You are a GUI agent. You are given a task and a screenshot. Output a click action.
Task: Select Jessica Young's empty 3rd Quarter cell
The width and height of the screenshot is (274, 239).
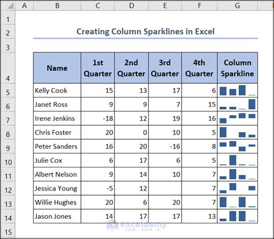pyautogui.click(x=165, y=188)
